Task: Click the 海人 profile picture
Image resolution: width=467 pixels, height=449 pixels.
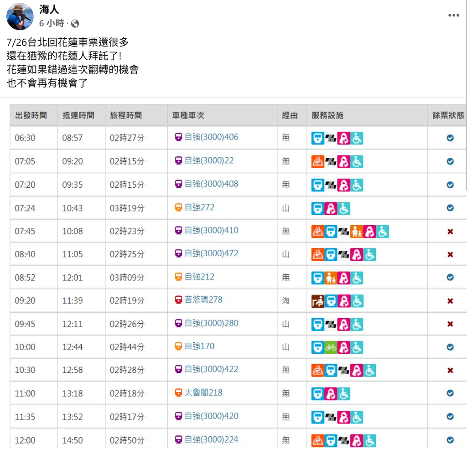Action: click(x=20, y=17)
